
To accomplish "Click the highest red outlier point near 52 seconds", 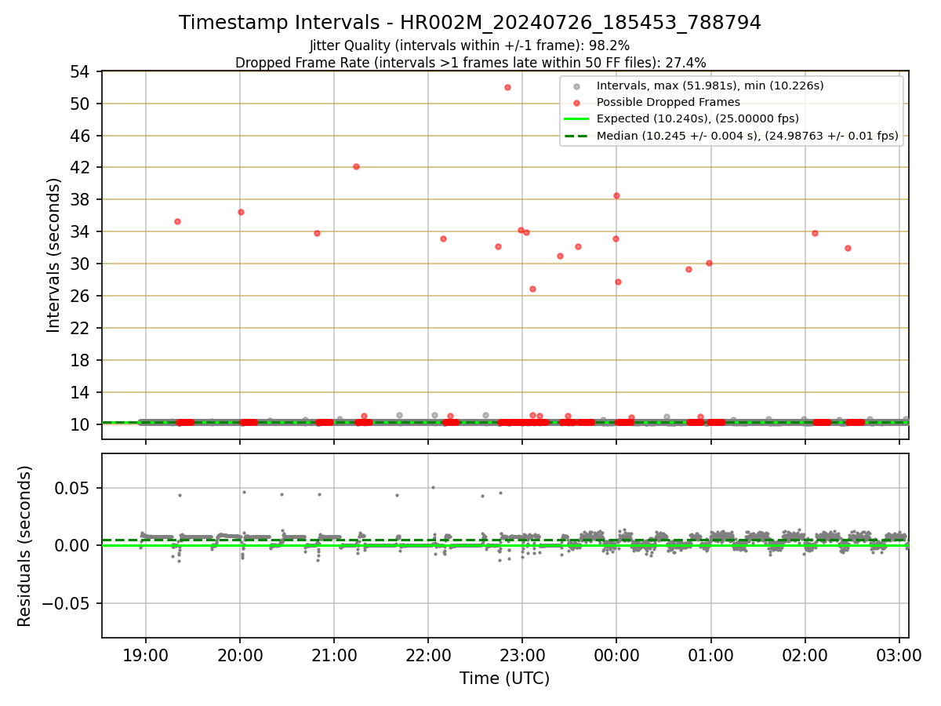I will tap(507, 87).
